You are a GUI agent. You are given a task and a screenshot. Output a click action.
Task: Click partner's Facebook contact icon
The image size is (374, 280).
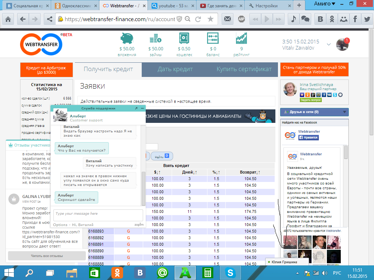tap(324, 95)
